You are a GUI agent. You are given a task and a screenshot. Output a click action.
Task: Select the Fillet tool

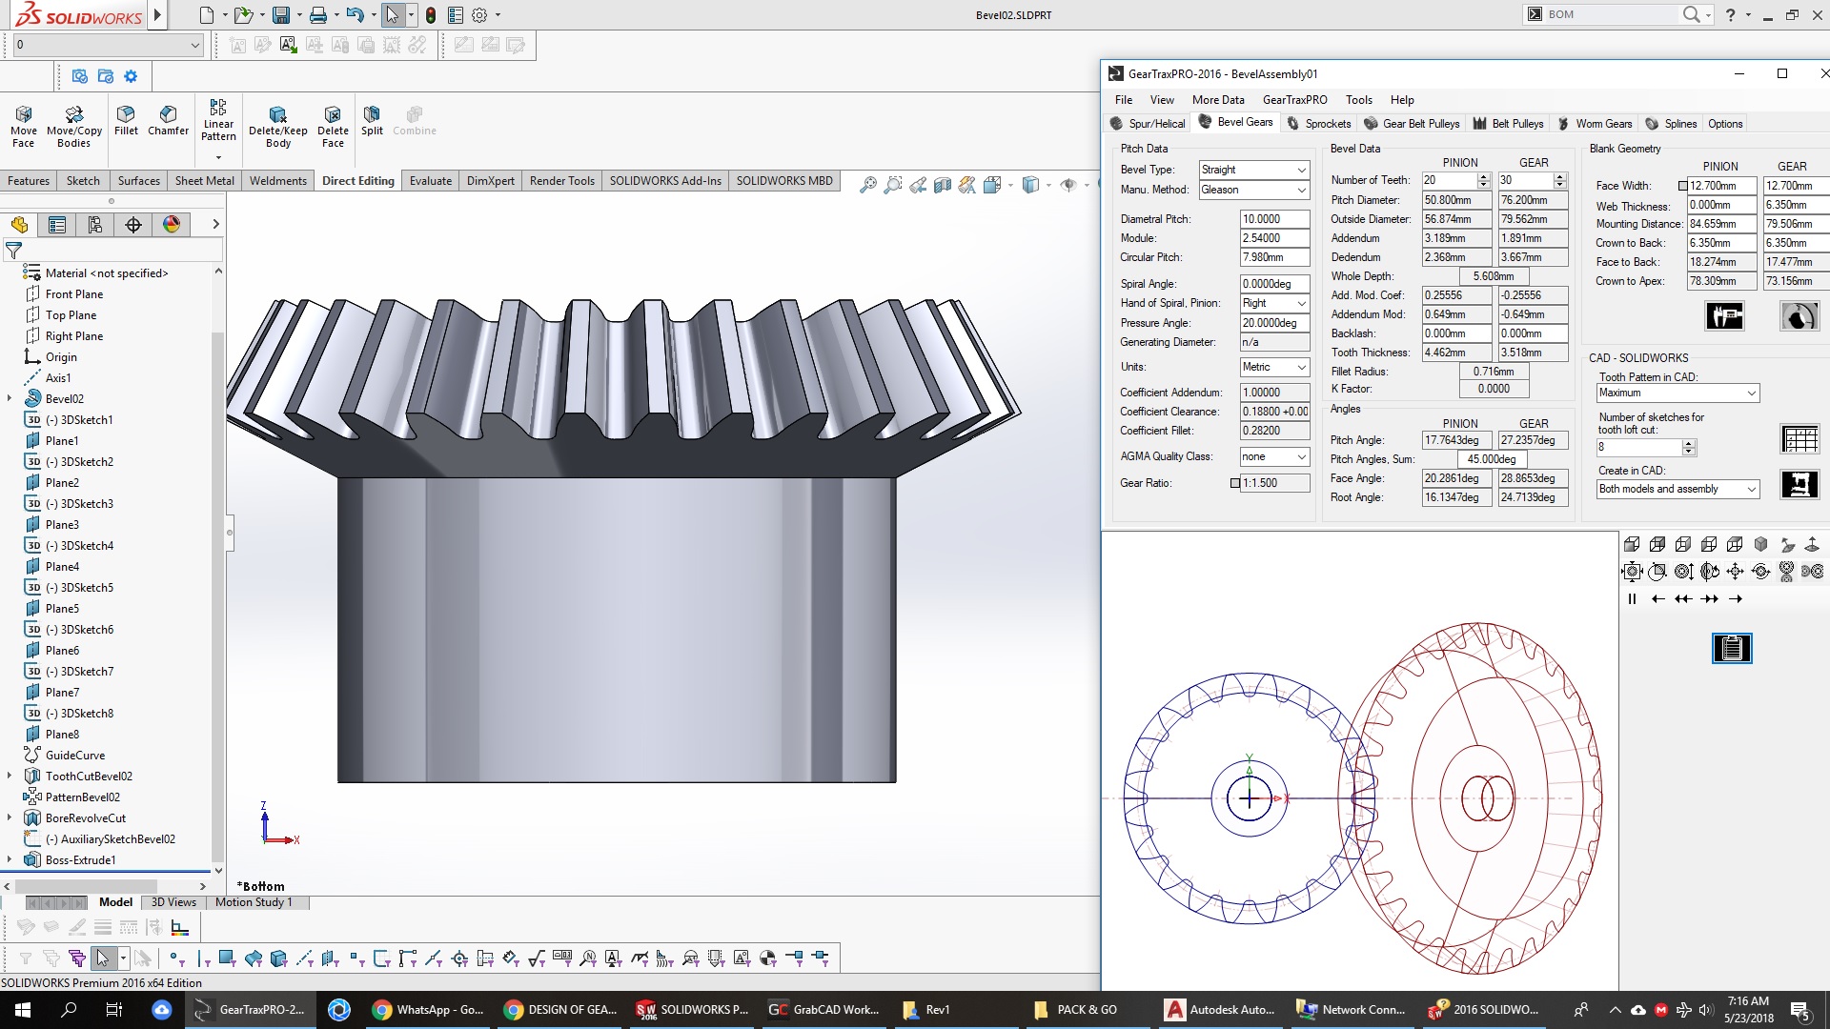[126, 121]
